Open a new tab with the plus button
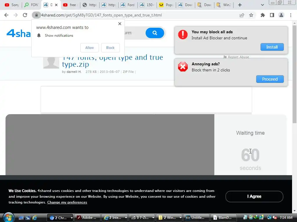This screenshot has width=297, height=222. click(x=240, y=5)
